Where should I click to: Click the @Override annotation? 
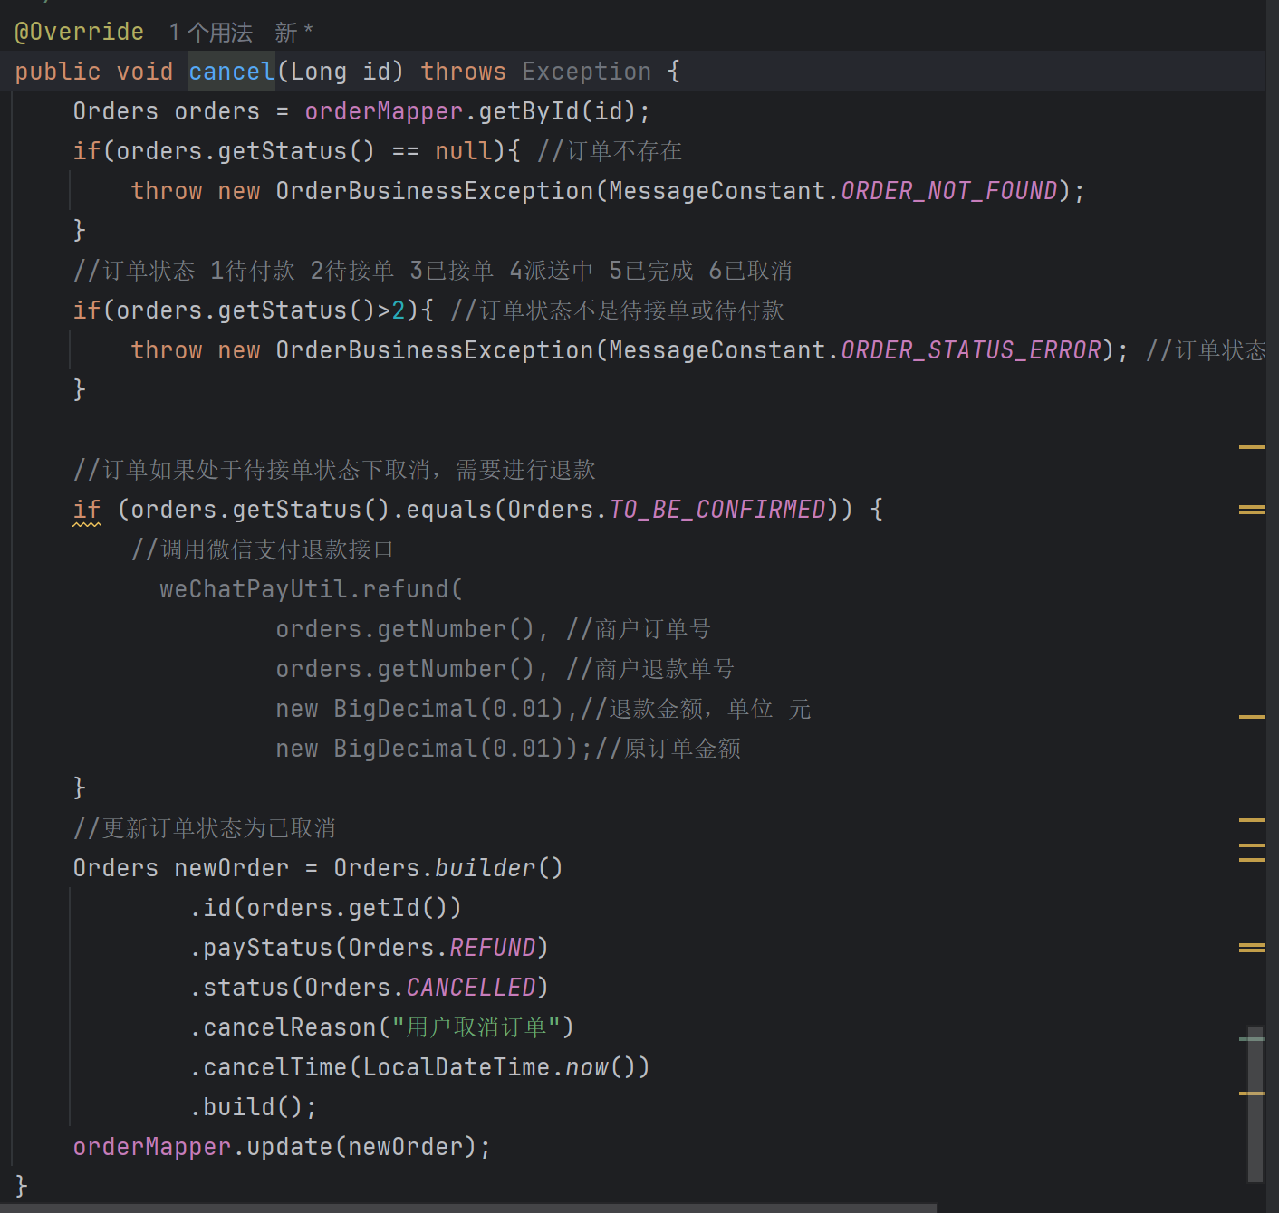[80, 33]
